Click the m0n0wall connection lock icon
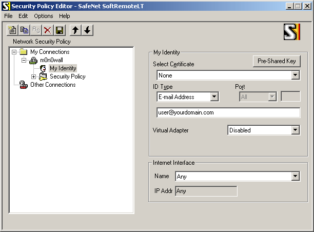314x232 pixels. [x=33, y=60]
